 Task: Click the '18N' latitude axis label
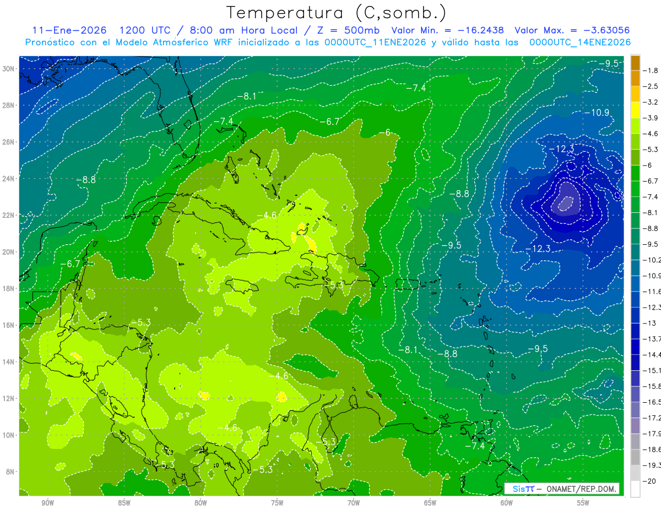click(9, 288)
